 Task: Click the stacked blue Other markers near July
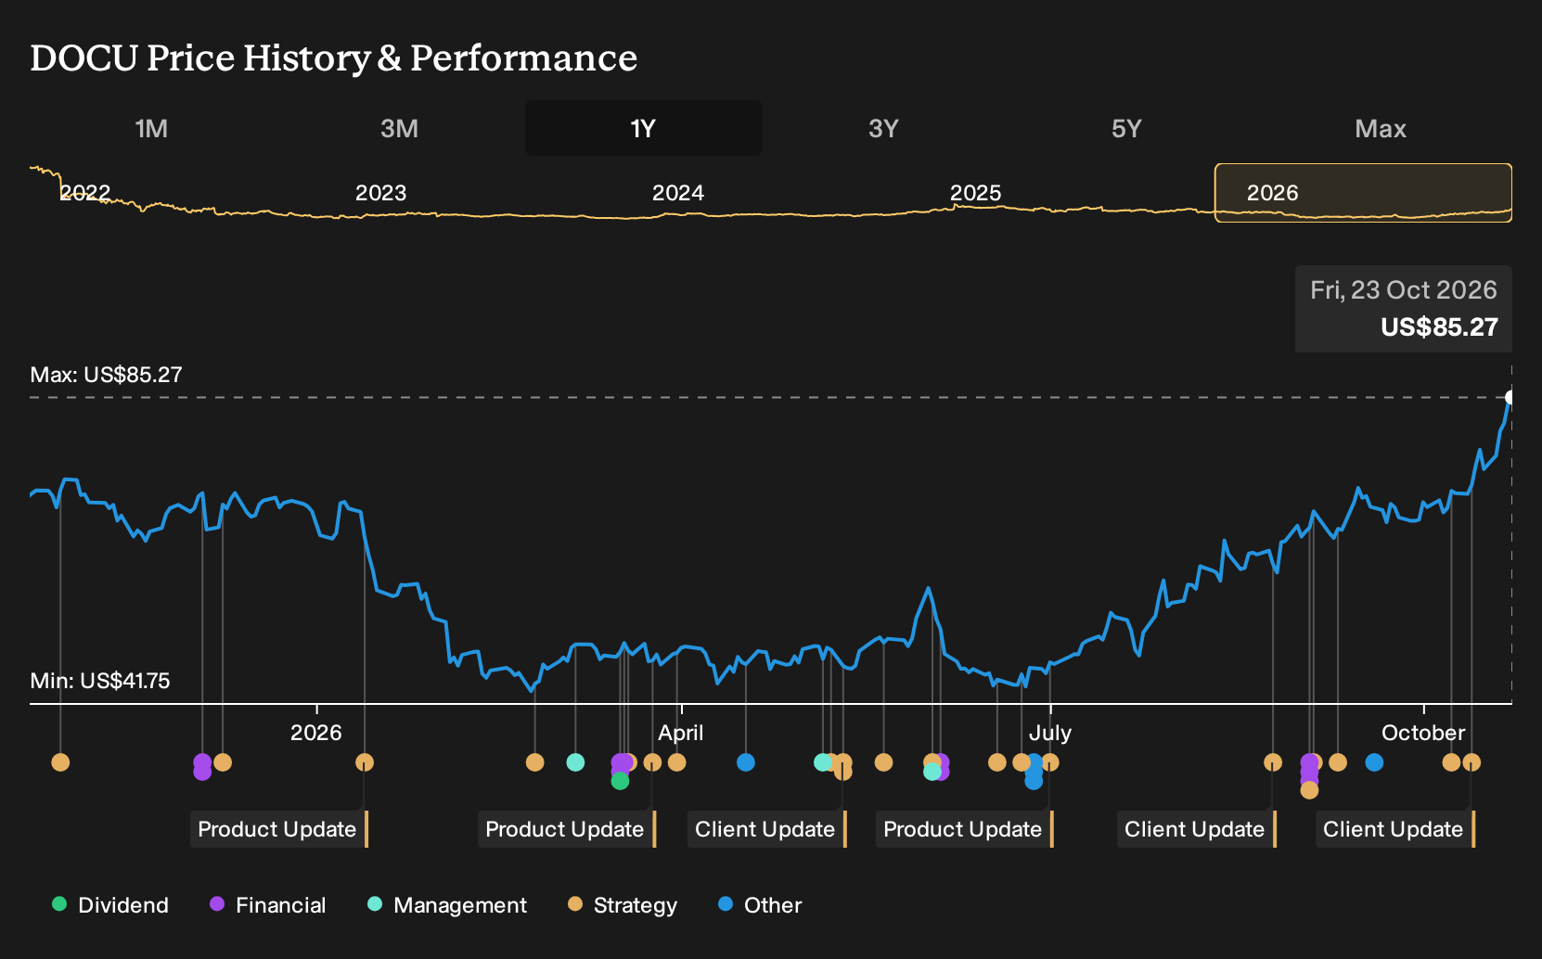[1034, 772]
